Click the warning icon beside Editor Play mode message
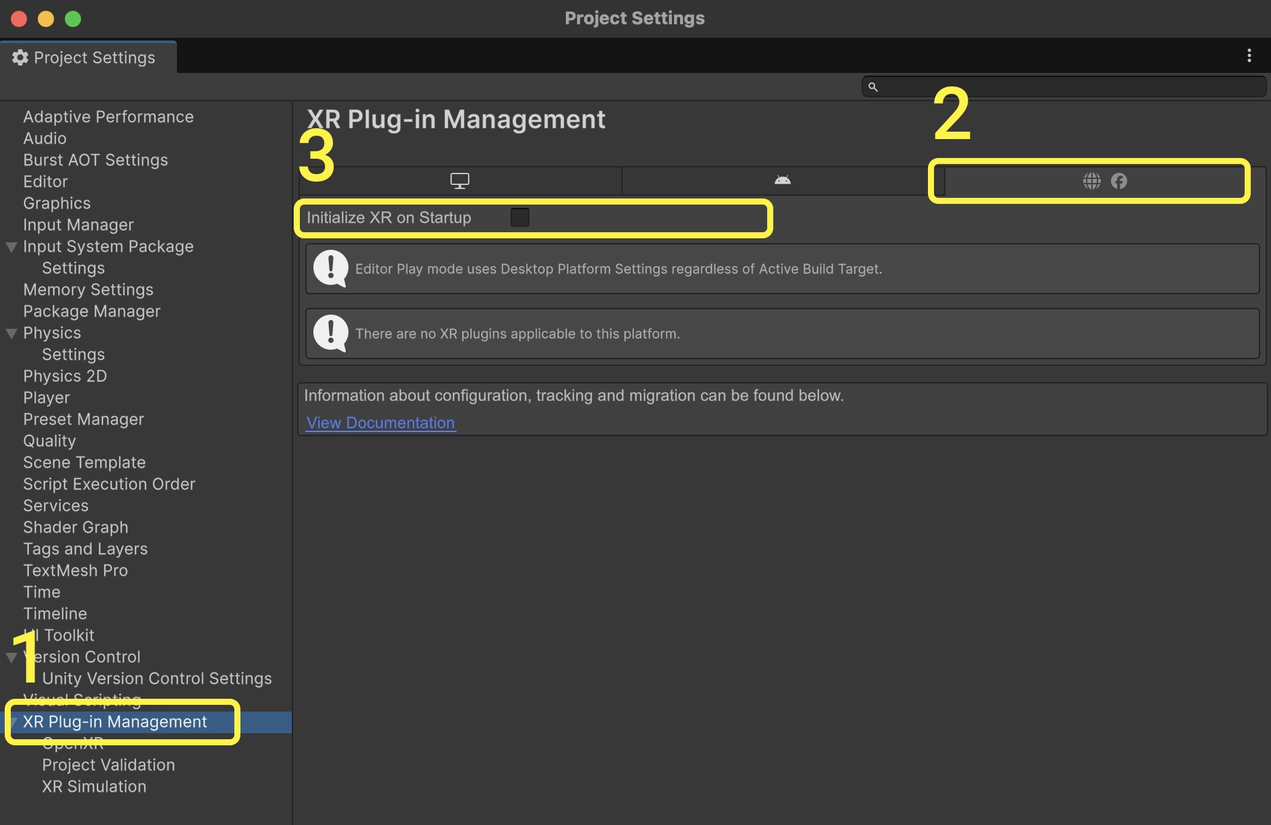 [x=331, y=269]
